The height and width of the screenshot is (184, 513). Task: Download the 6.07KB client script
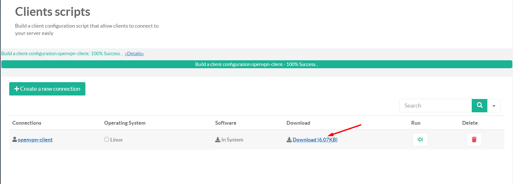pyautogui.click(x=315, y=140)
